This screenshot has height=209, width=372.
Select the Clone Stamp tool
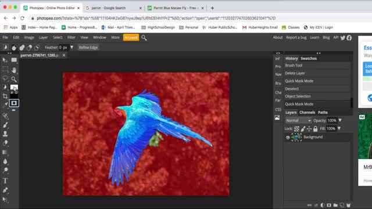[x=5, y=134]
